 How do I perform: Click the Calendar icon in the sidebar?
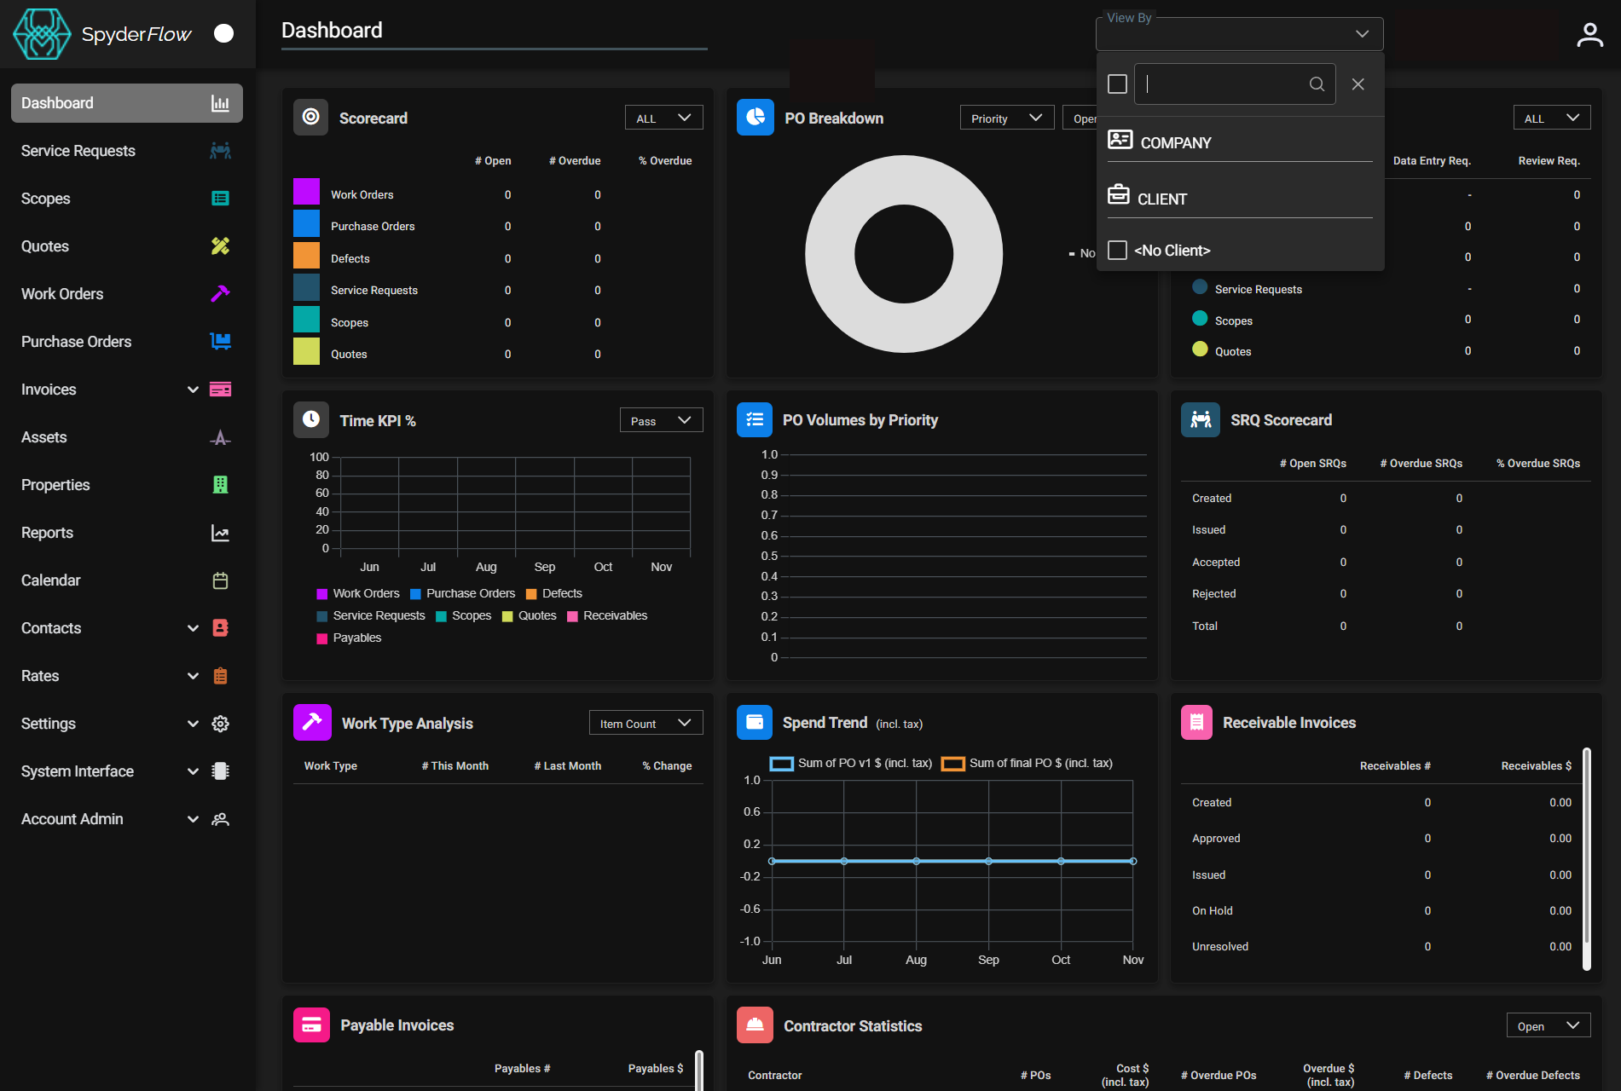(220, 580)
